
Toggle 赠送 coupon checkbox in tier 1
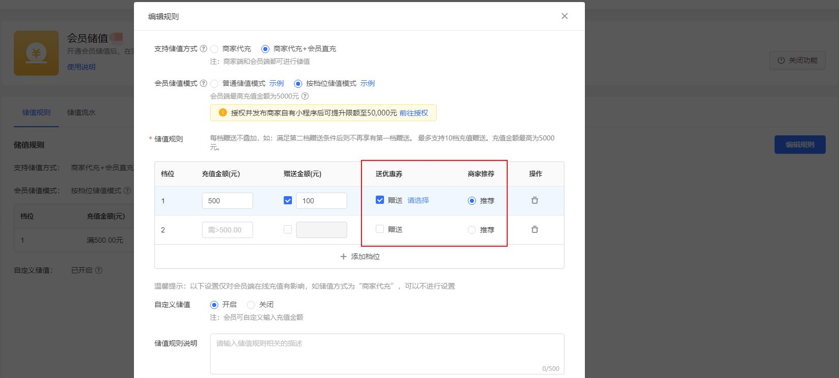coord(380,200)
